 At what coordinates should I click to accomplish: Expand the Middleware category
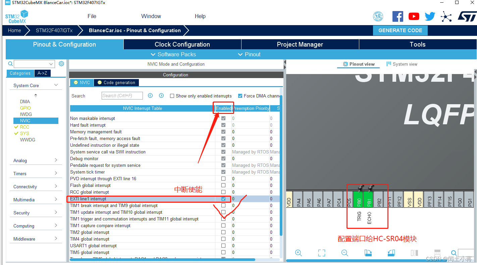point(56,239)
